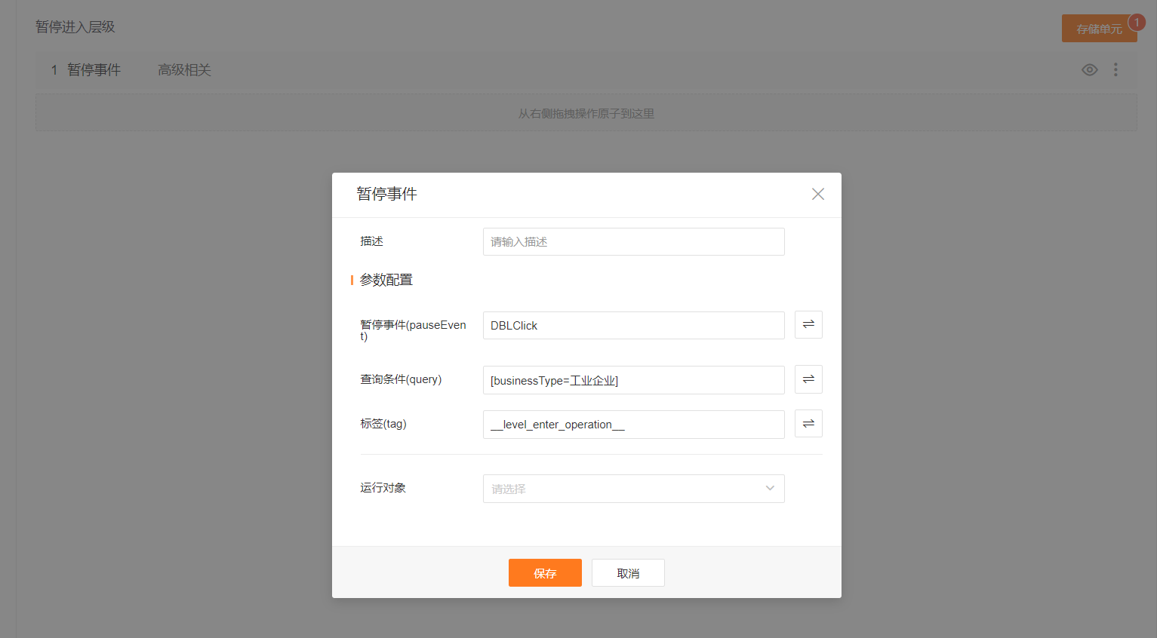Click the query field with businessType=工业企业
Image resolution: width=1157 pixels, height=638 pixels.
pyautogui.click(x=633, y=380)
